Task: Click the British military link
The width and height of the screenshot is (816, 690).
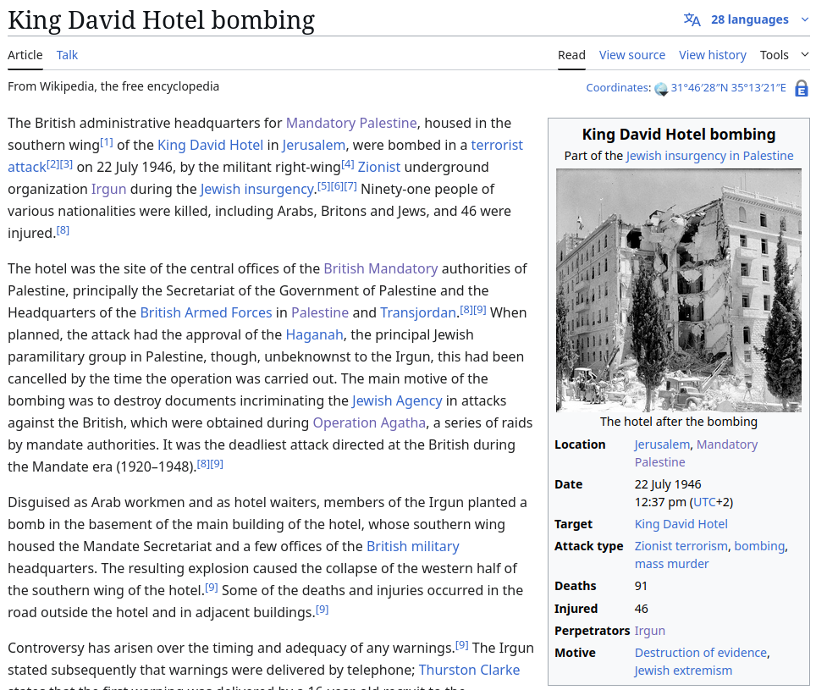Action: pyautogui.click(x=413, y=546)
